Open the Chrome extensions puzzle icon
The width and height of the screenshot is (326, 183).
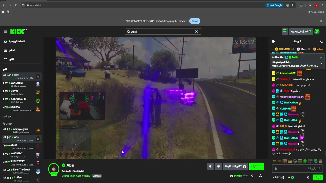pyautogui.click(x=301, y=5)
